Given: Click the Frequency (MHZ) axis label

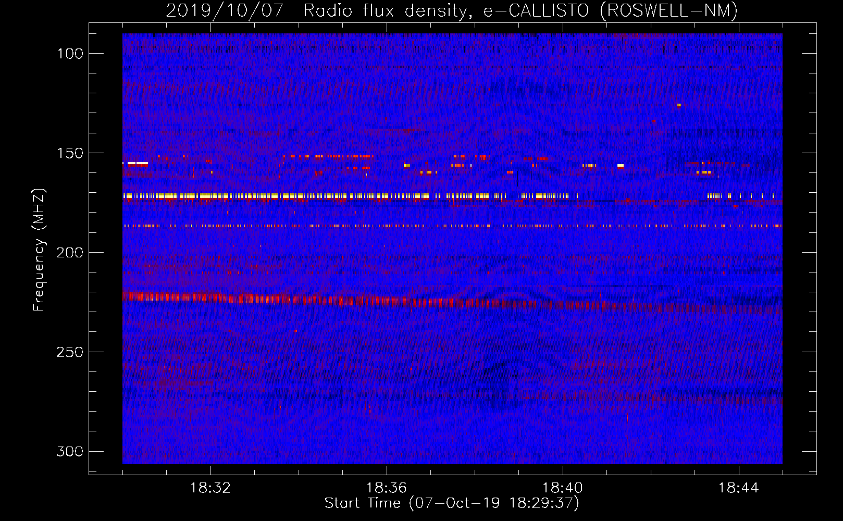Looking at the screenshot, I should 39,250.
